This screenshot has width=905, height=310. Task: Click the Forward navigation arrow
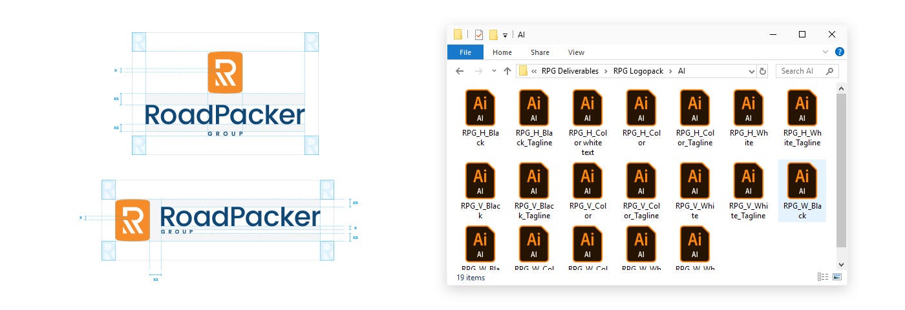(x=479, y=71)
